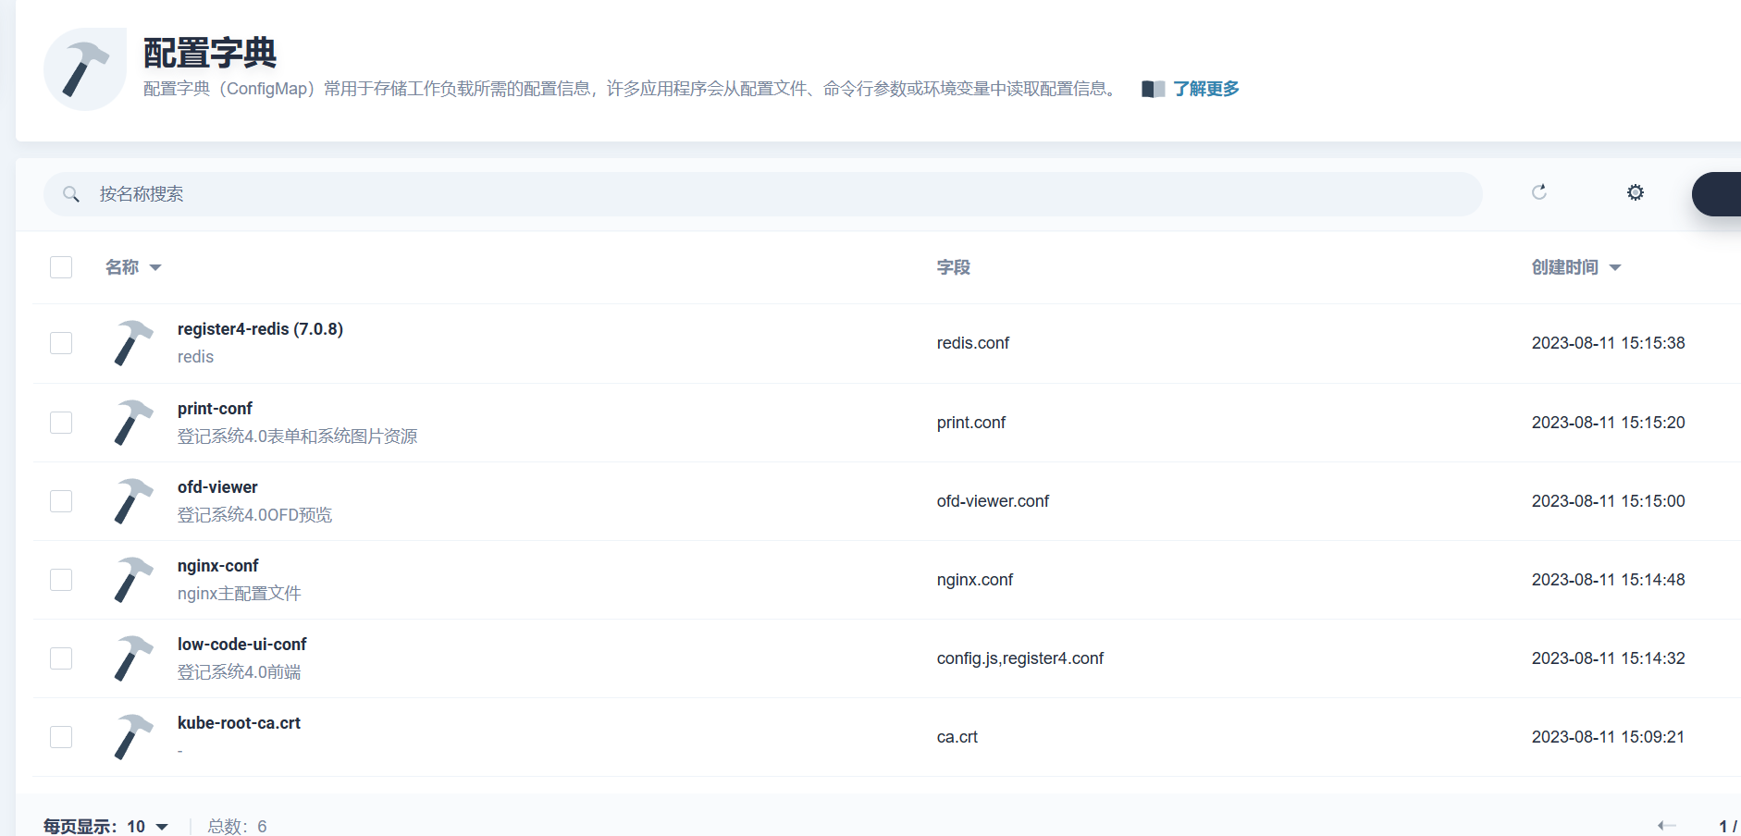This screenshot has width=1741, height=836.
Task: Go to previous page arrow
Action: tap(1667, 825)
